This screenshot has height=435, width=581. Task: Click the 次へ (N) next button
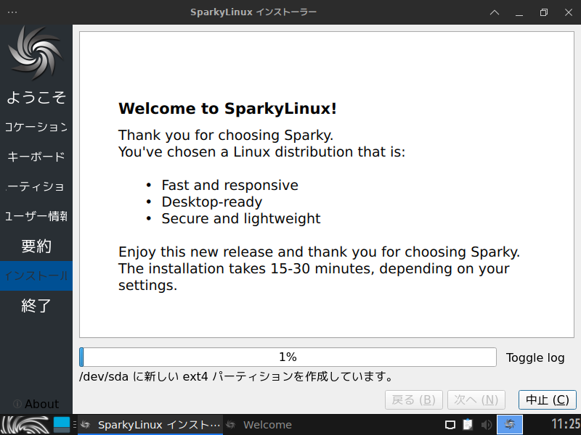476,400
